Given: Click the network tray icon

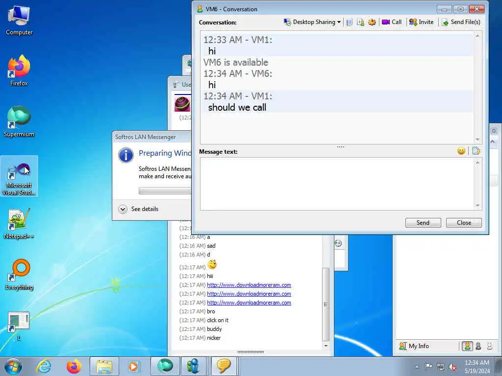Looking at the screenshot, I should click(441, 367).
